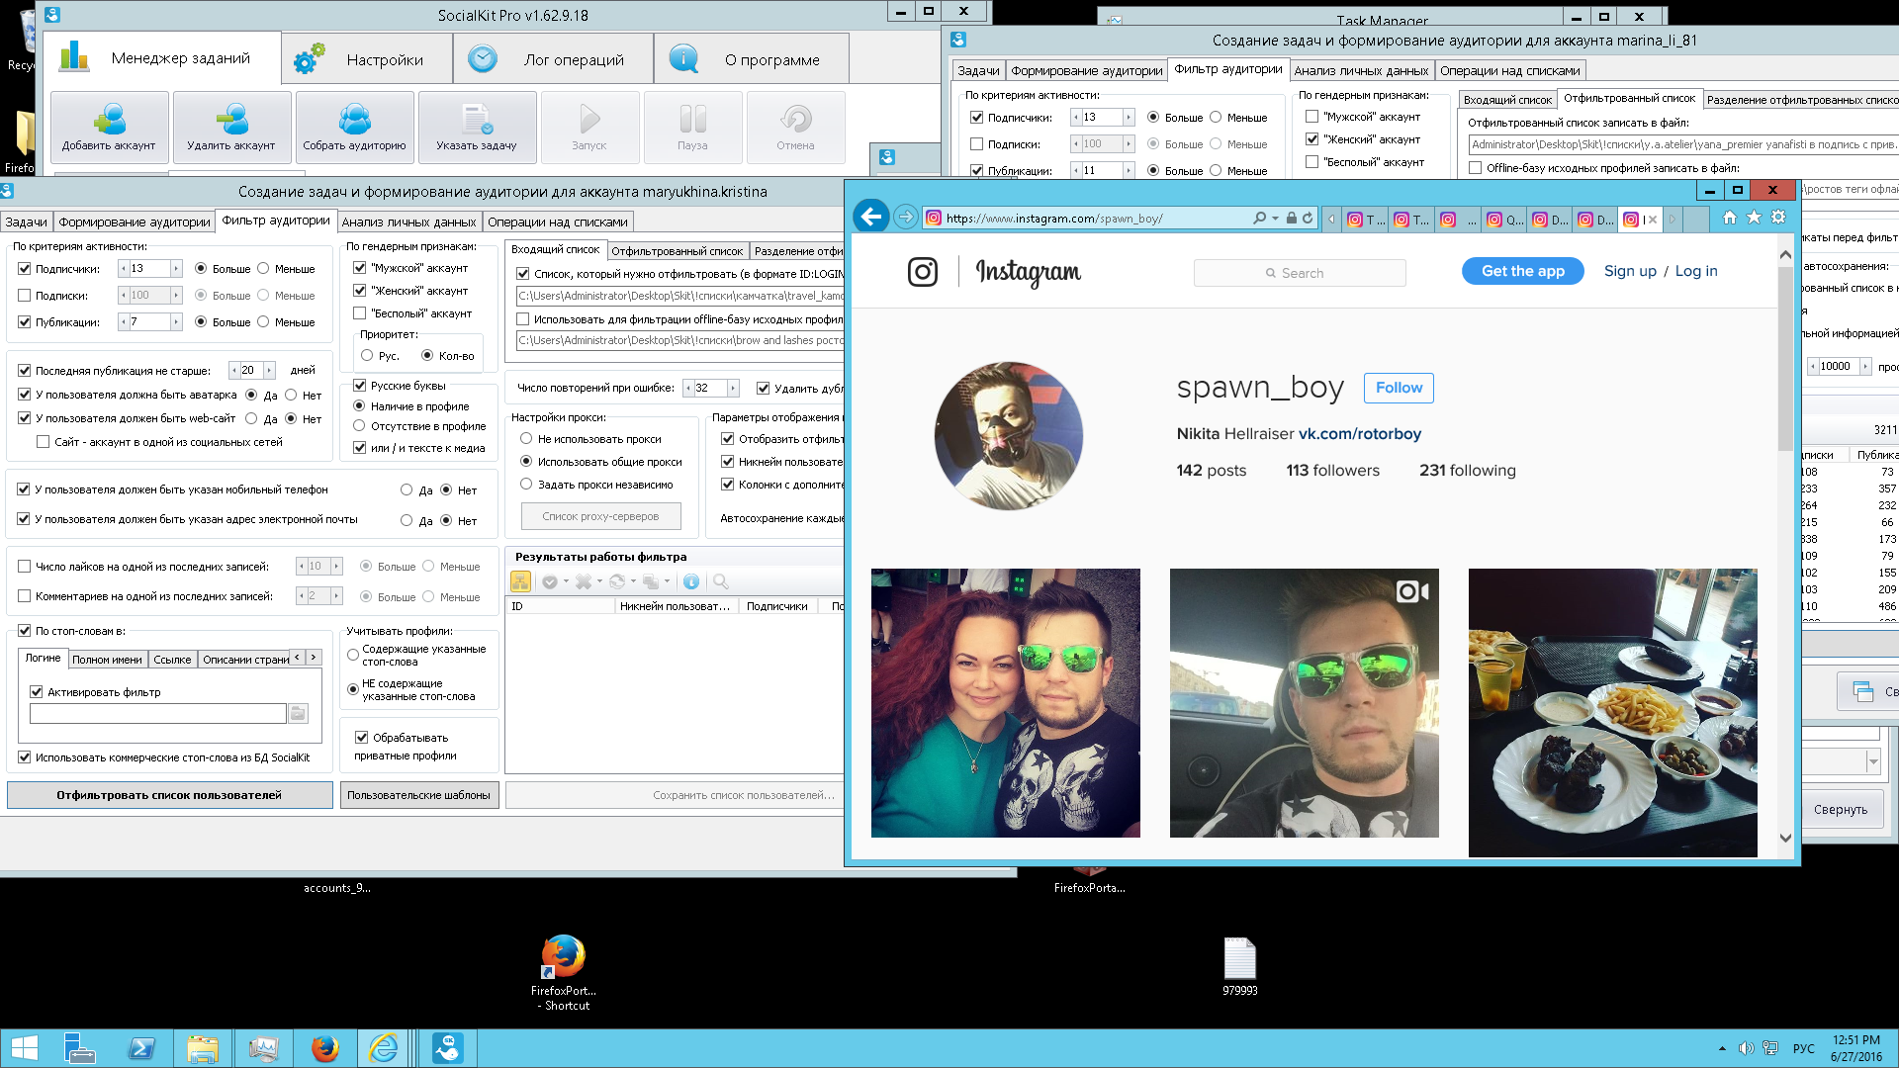Open dropdown arrow next to gray checkmark icon
This screenshot has width=1899, height=1068.
566,581
